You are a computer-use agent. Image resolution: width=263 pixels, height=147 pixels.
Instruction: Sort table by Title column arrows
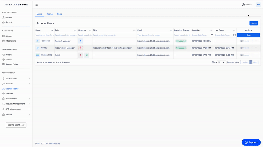pyautogui.click(x=134, y=30)
